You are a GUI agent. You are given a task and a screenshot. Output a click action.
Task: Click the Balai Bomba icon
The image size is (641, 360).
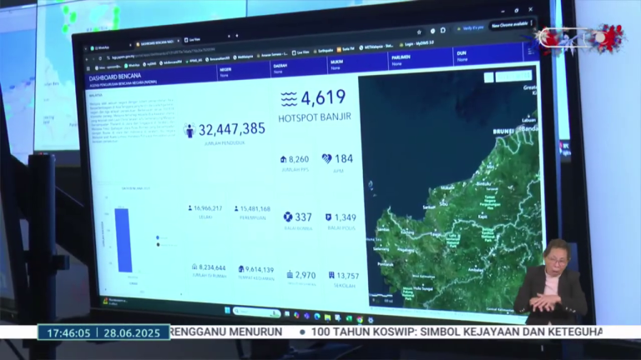coord(287,217)
